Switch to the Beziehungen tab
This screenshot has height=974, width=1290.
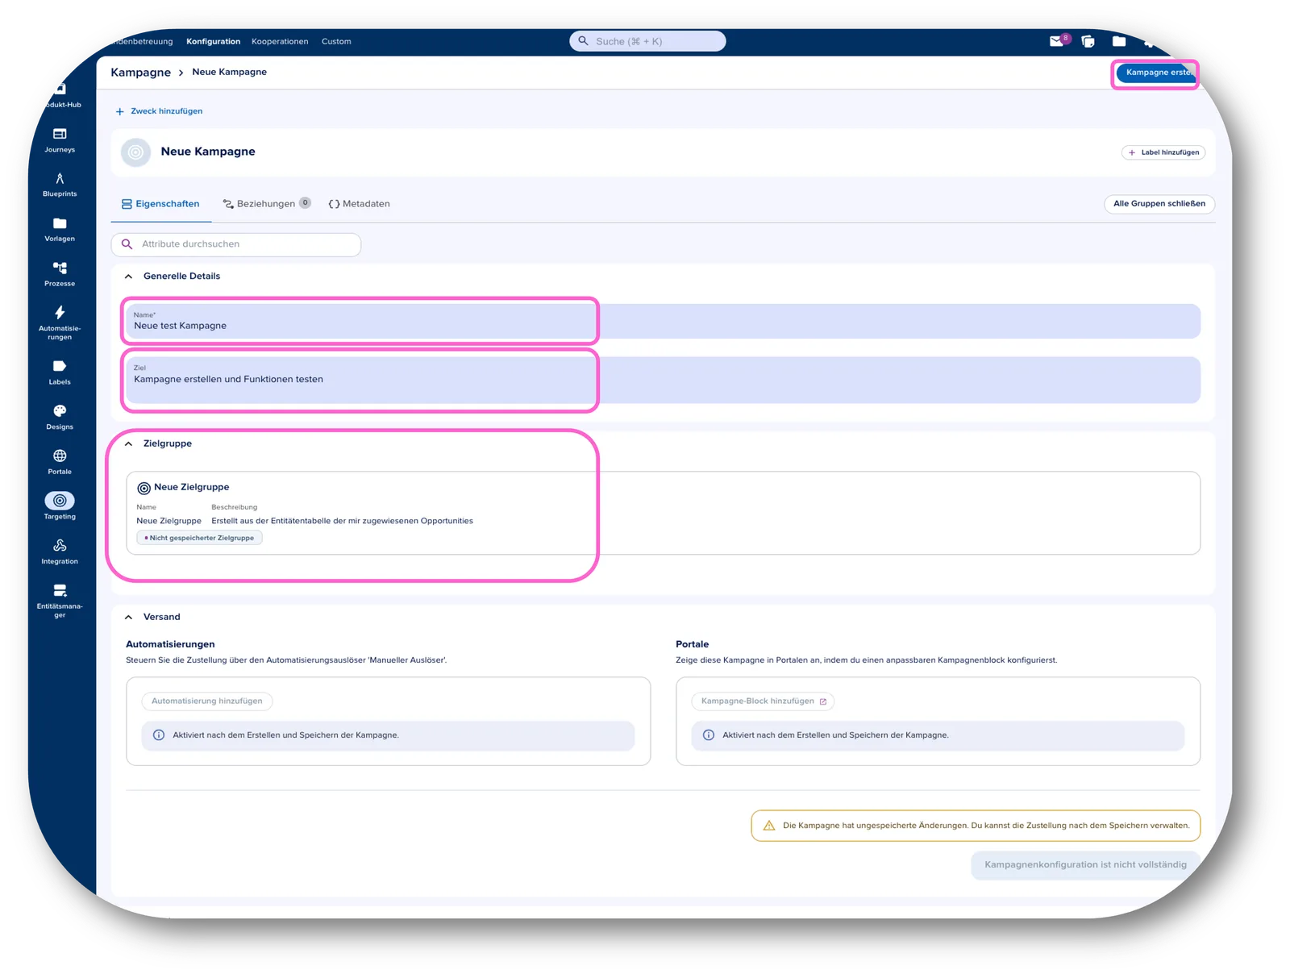(x=267, y=204)
